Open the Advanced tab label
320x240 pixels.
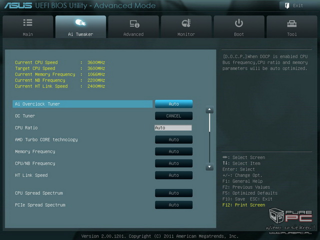[x=133, y=34]
